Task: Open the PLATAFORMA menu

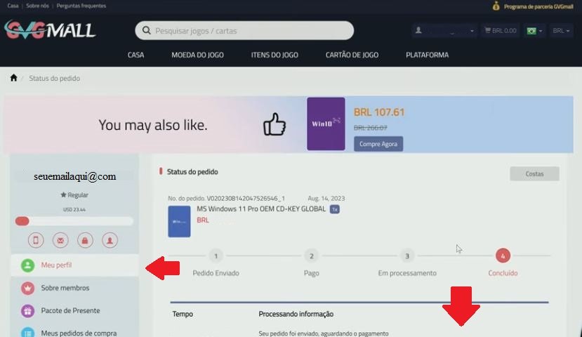Action: click(427, 55)
